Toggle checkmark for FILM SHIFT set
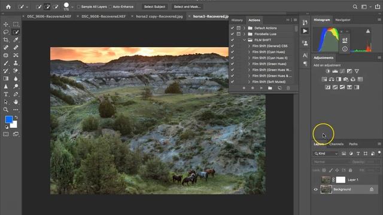The width and height of the screenshot is (383, 215). [x=232, y=40]
